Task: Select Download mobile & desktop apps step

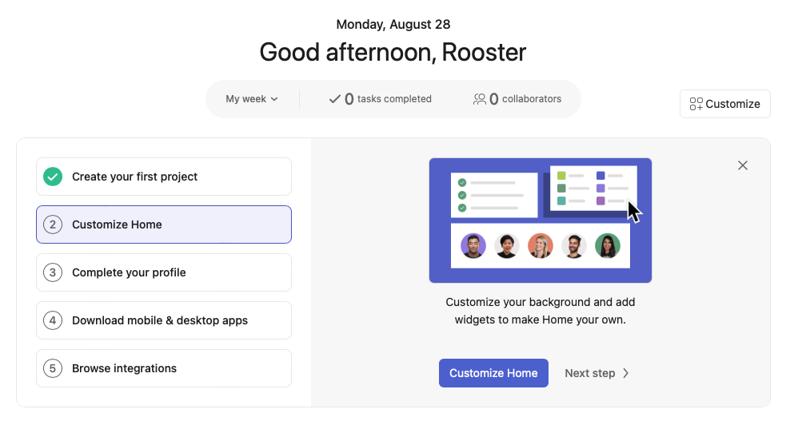Action: 163,320
